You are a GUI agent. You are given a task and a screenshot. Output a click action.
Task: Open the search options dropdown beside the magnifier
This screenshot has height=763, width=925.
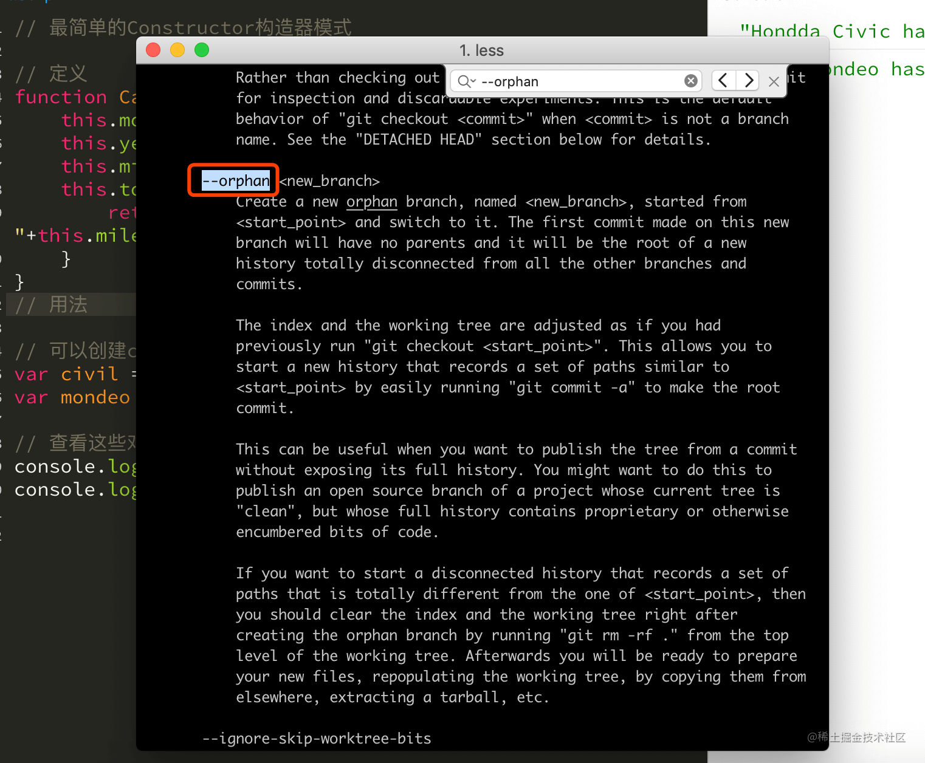click(x=473, y=81)
